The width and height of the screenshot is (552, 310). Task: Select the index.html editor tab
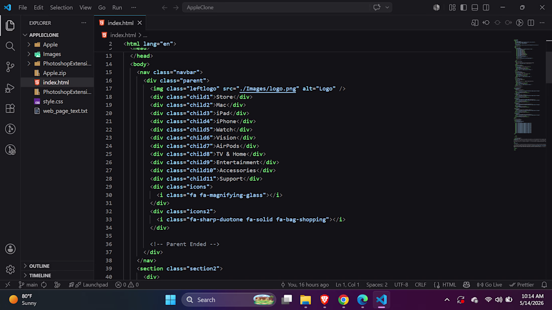(120, 23)
